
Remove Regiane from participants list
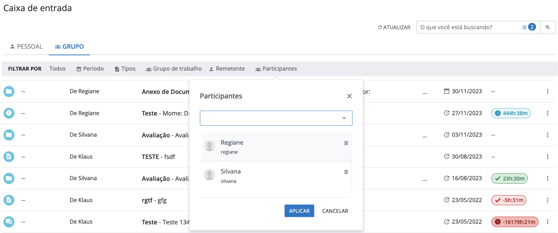346,143
